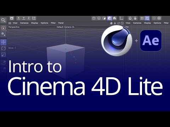
Task: Open Filter menu in Perspective viewport
Action: point(53,23)
